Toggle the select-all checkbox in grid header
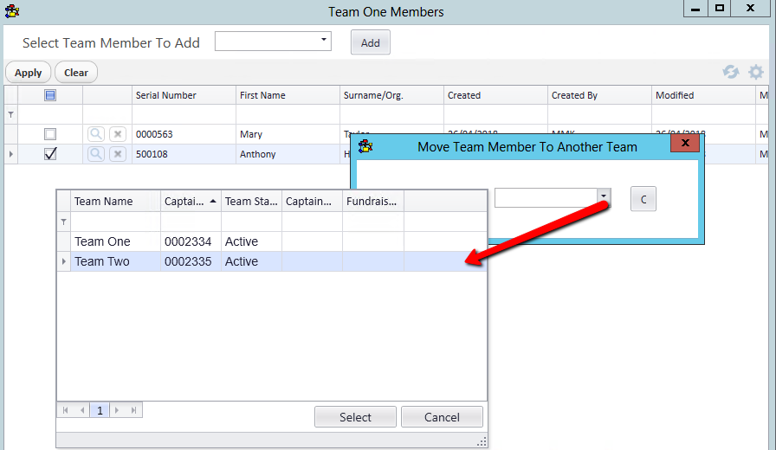 pyautogui.click(x=50, y=95)
